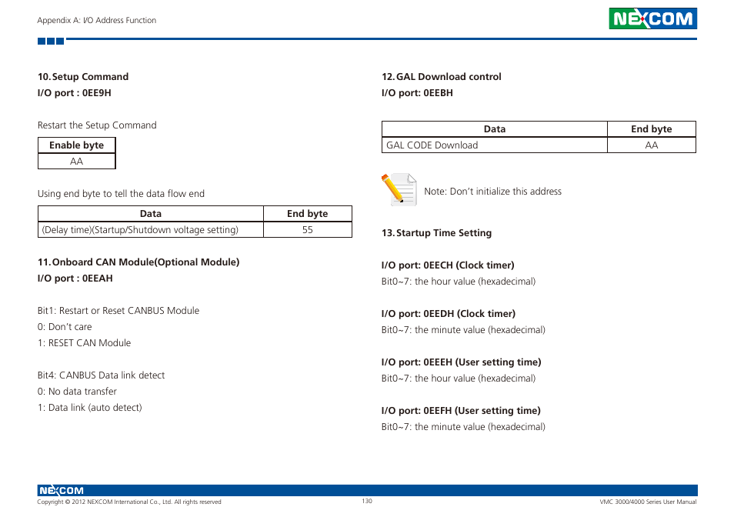
Task: Select the 'I/O port: 0EEBH' line
Action: [417, 92]
